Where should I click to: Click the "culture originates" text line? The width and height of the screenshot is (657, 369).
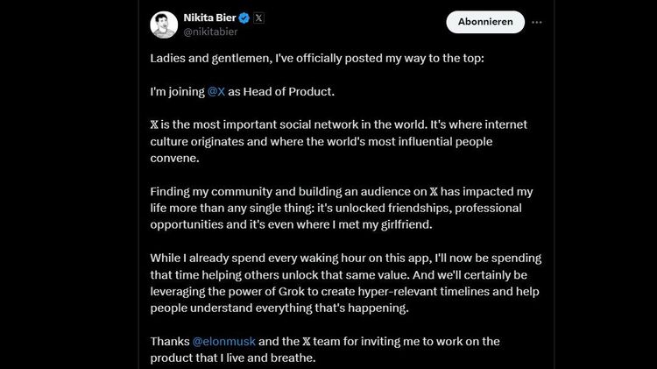tap(201, 142)
